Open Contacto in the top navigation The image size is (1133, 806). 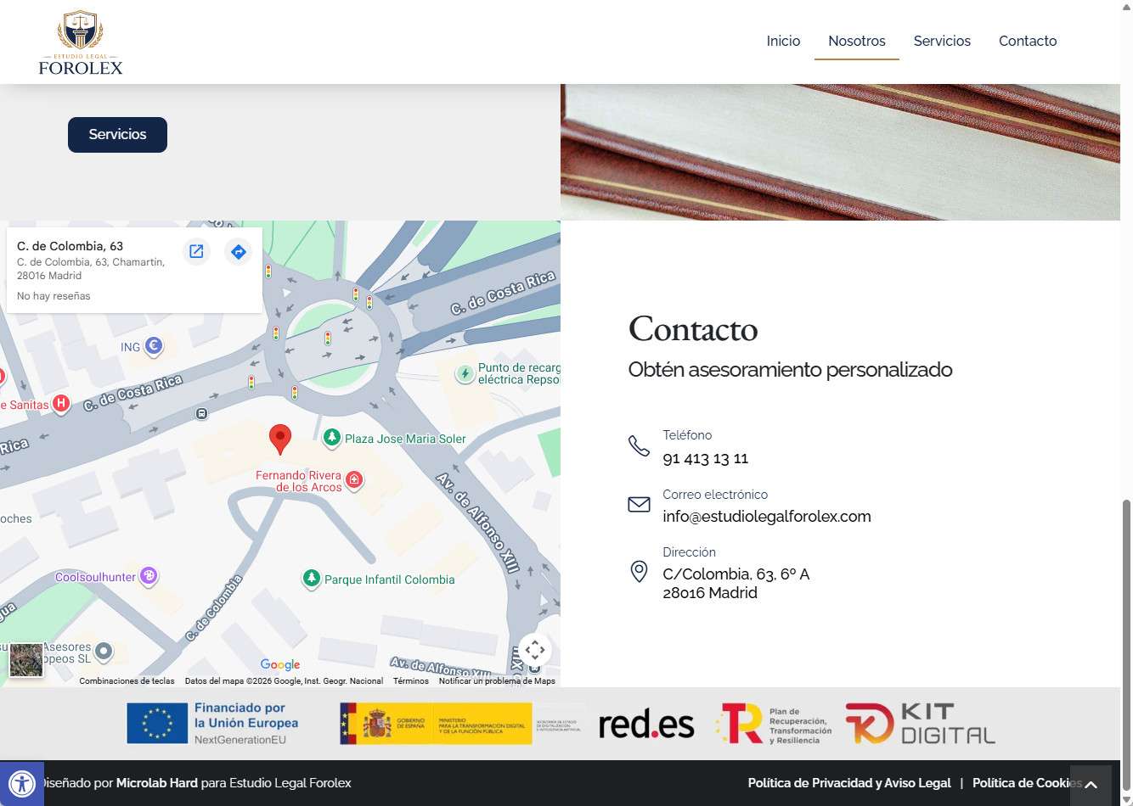1028,41
